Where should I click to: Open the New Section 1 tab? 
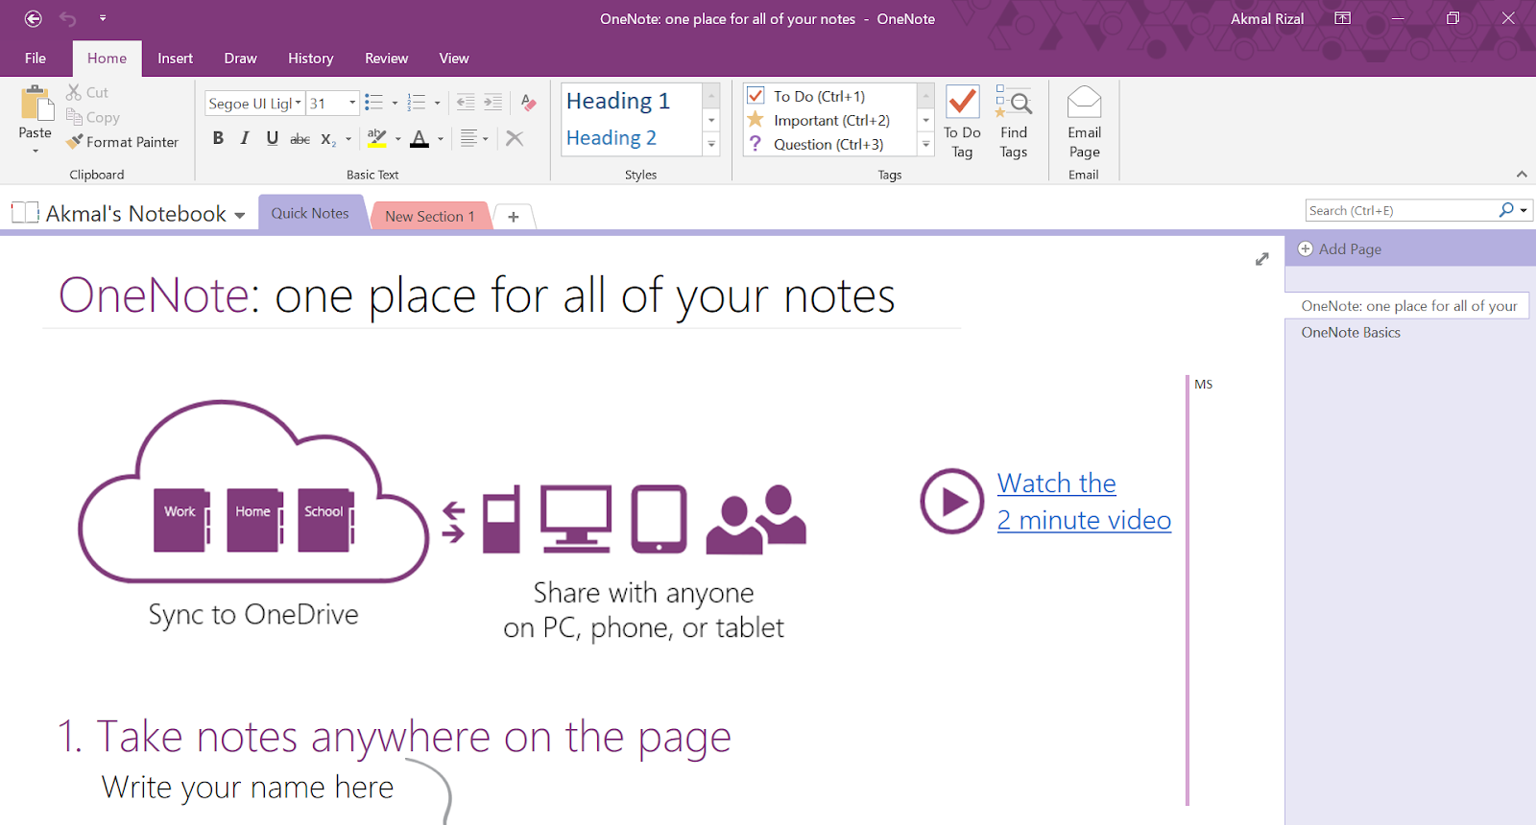tap(430, 217)
